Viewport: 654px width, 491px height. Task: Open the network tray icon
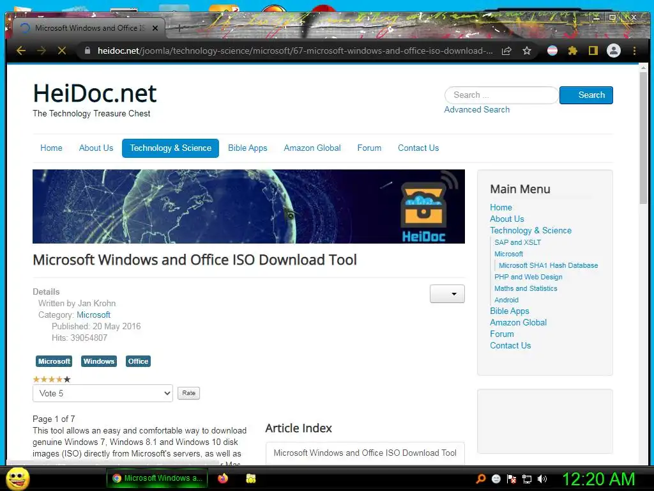coord(527,479)
